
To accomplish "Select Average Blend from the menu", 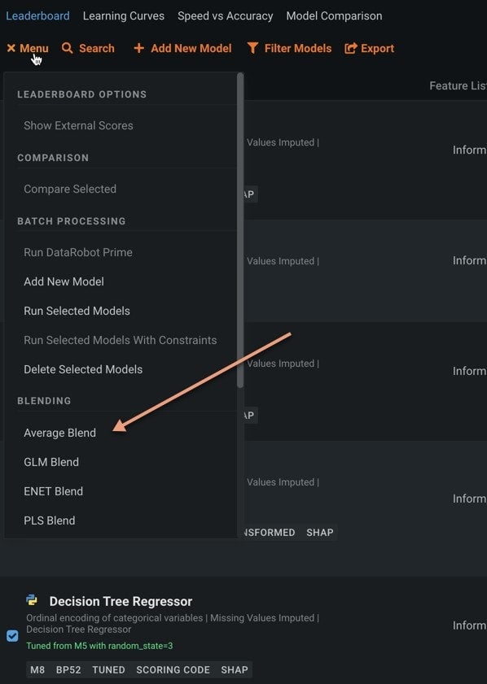I will coord(59,433).
